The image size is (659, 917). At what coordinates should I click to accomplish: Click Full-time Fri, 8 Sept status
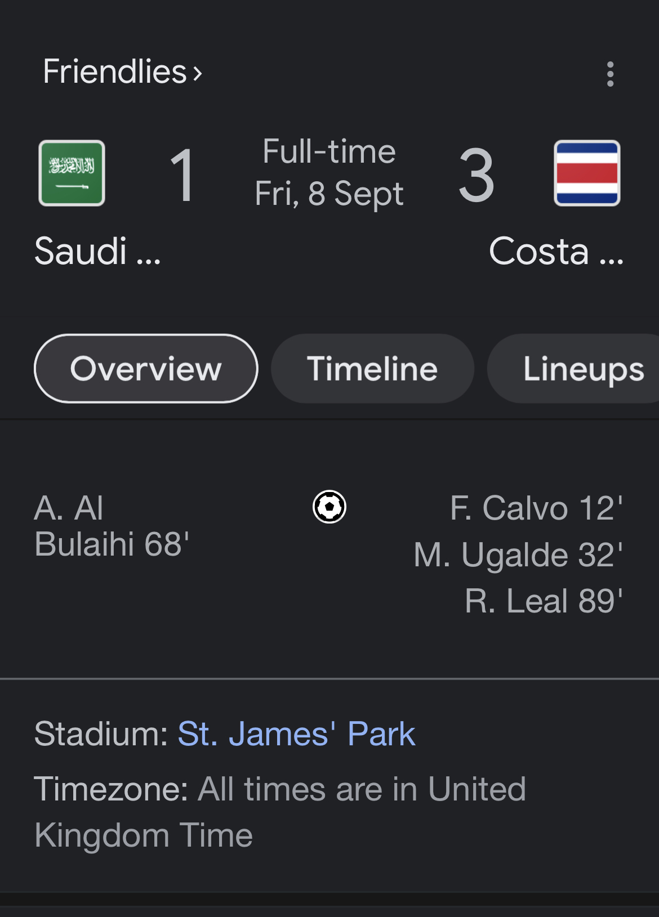(329, 172)
